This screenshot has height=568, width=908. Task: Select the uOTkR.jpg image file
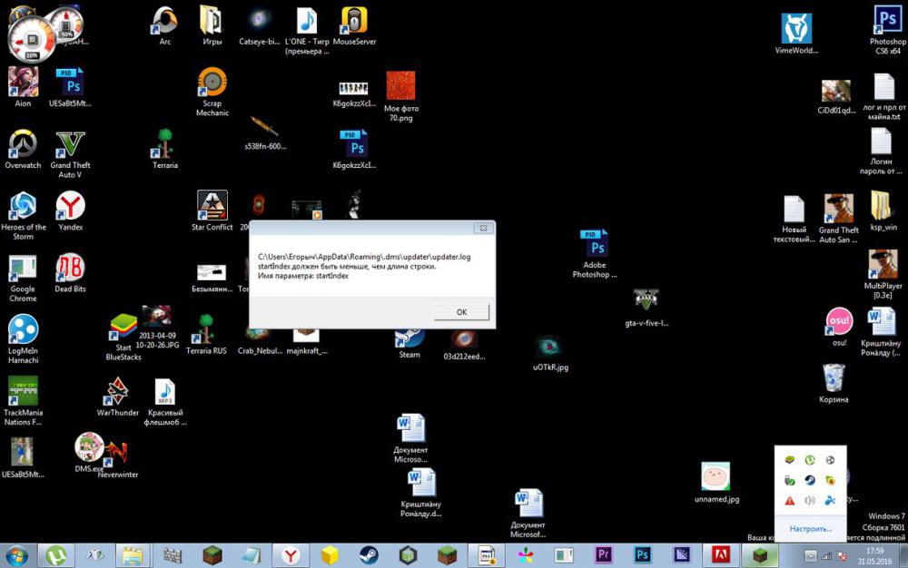tap(550, 354)
